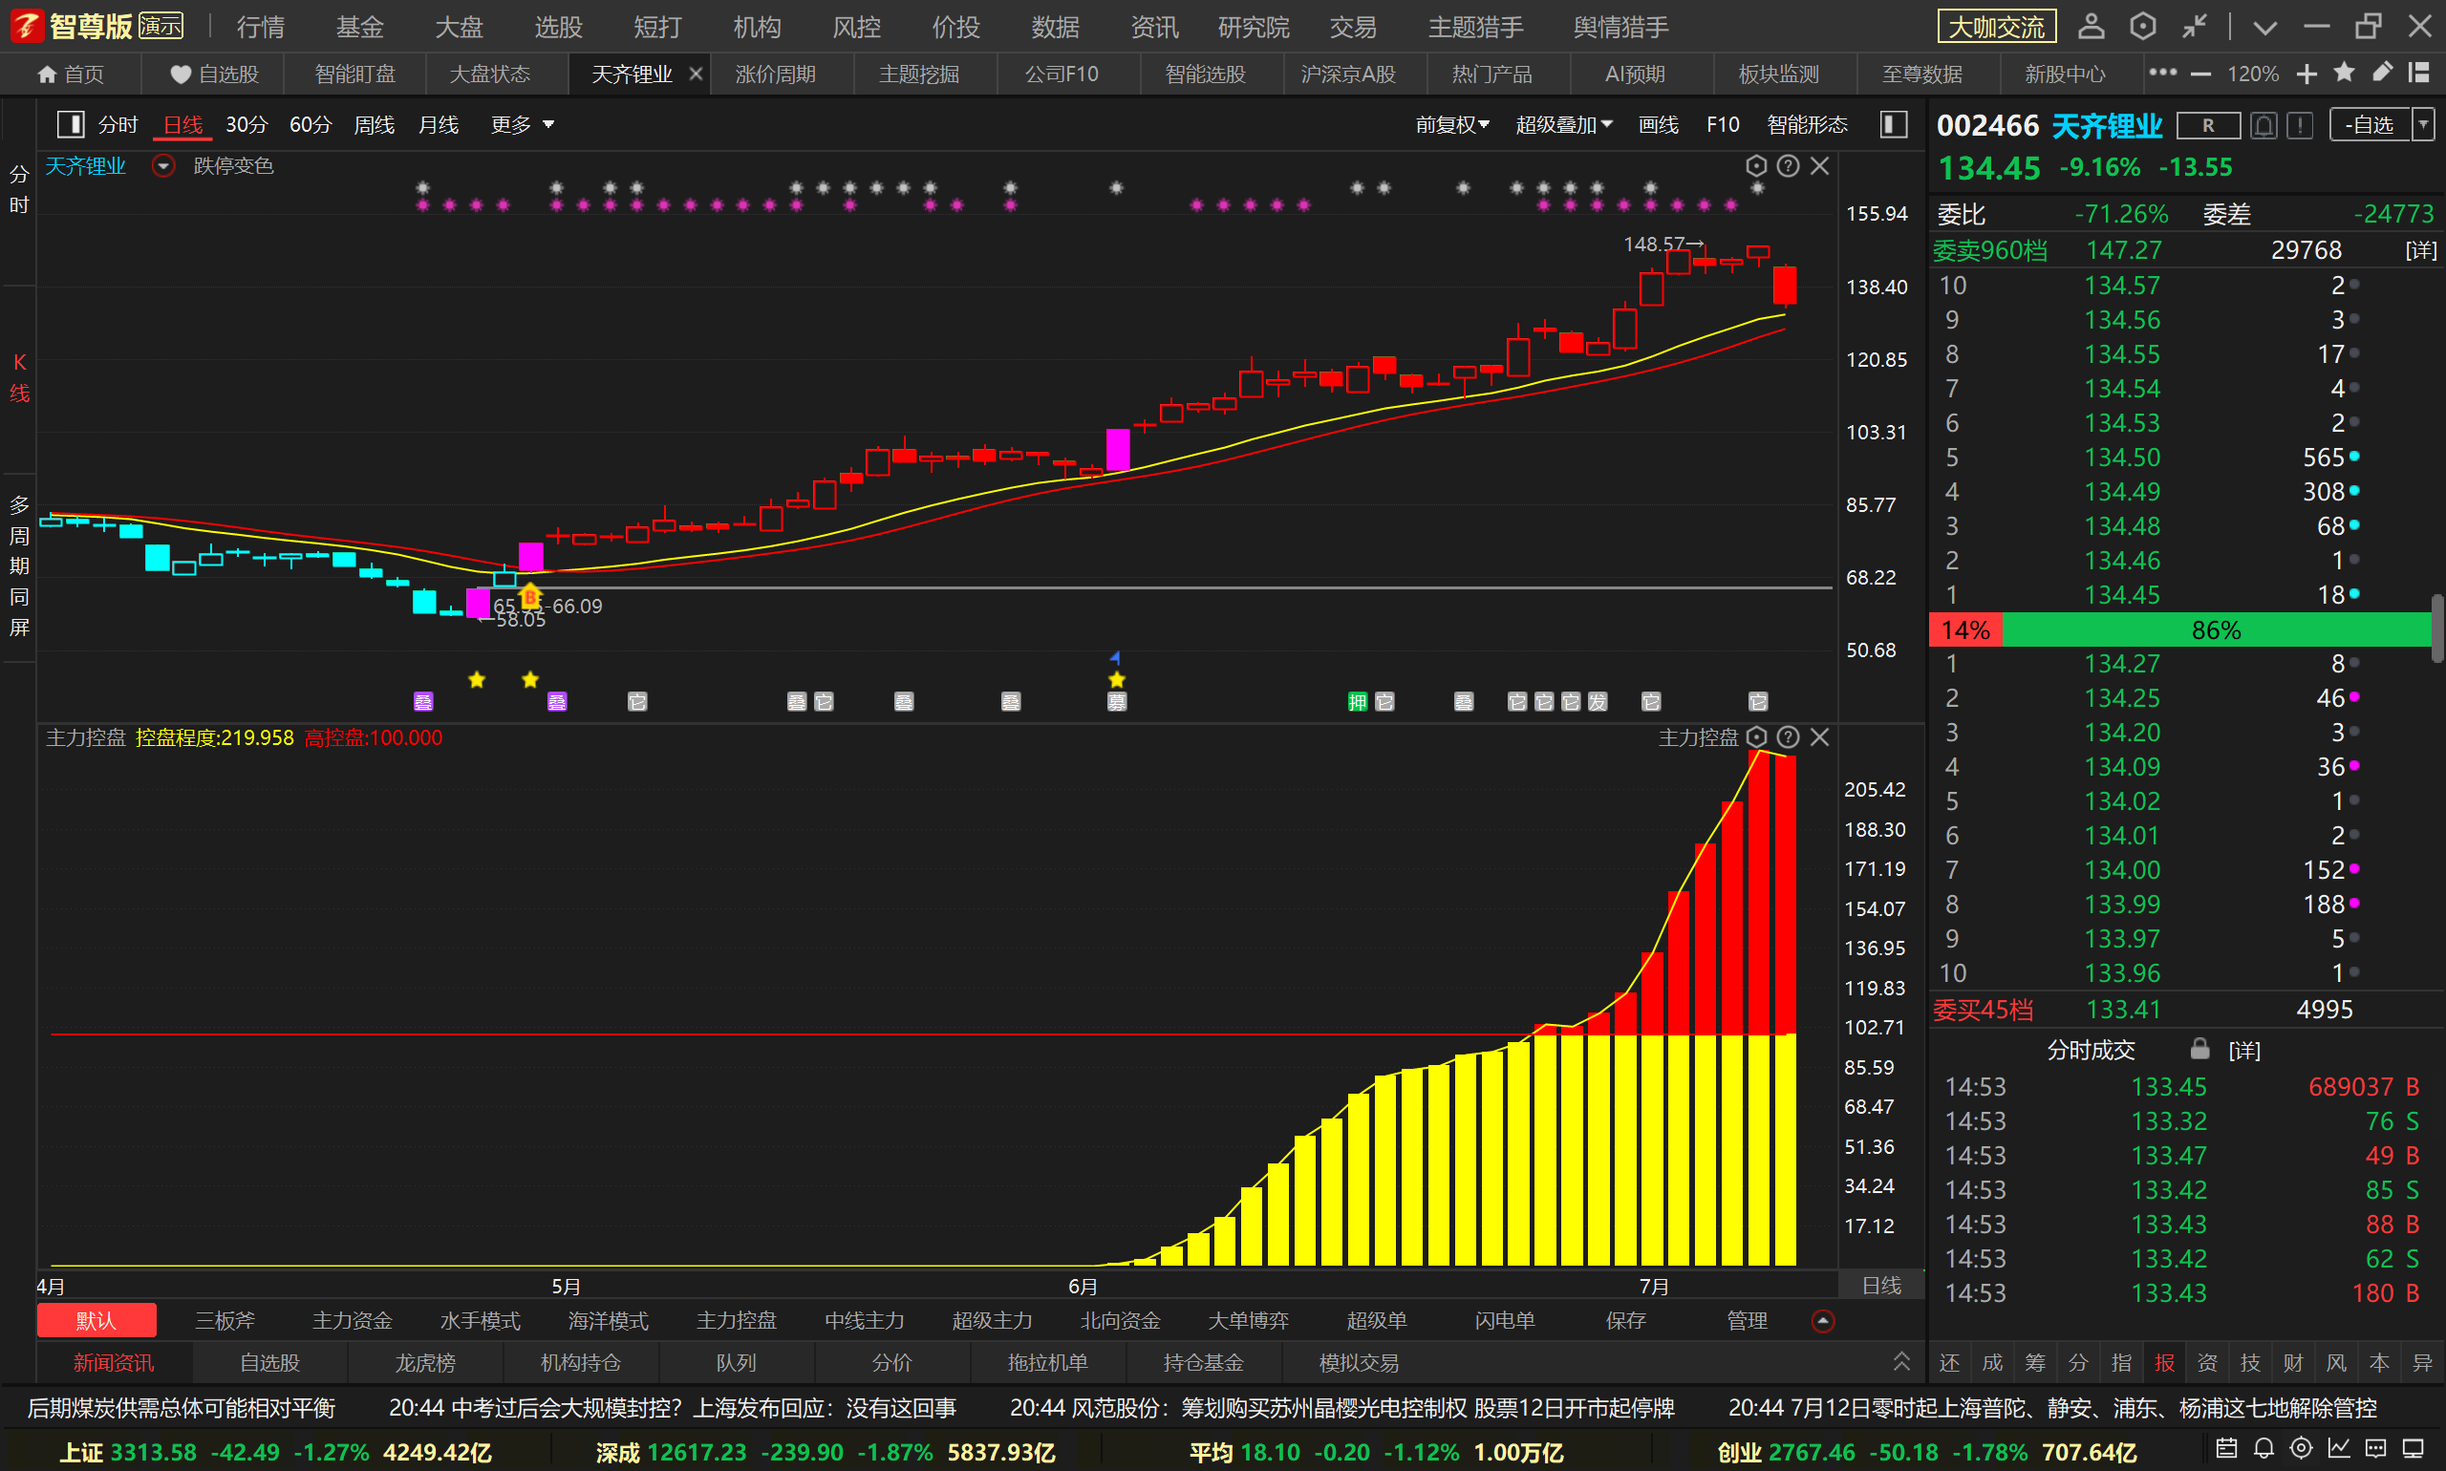This screenshot has height=1471, width=2446.
Task: Expand the title bar chevron menu
Action: (2264, 28)
